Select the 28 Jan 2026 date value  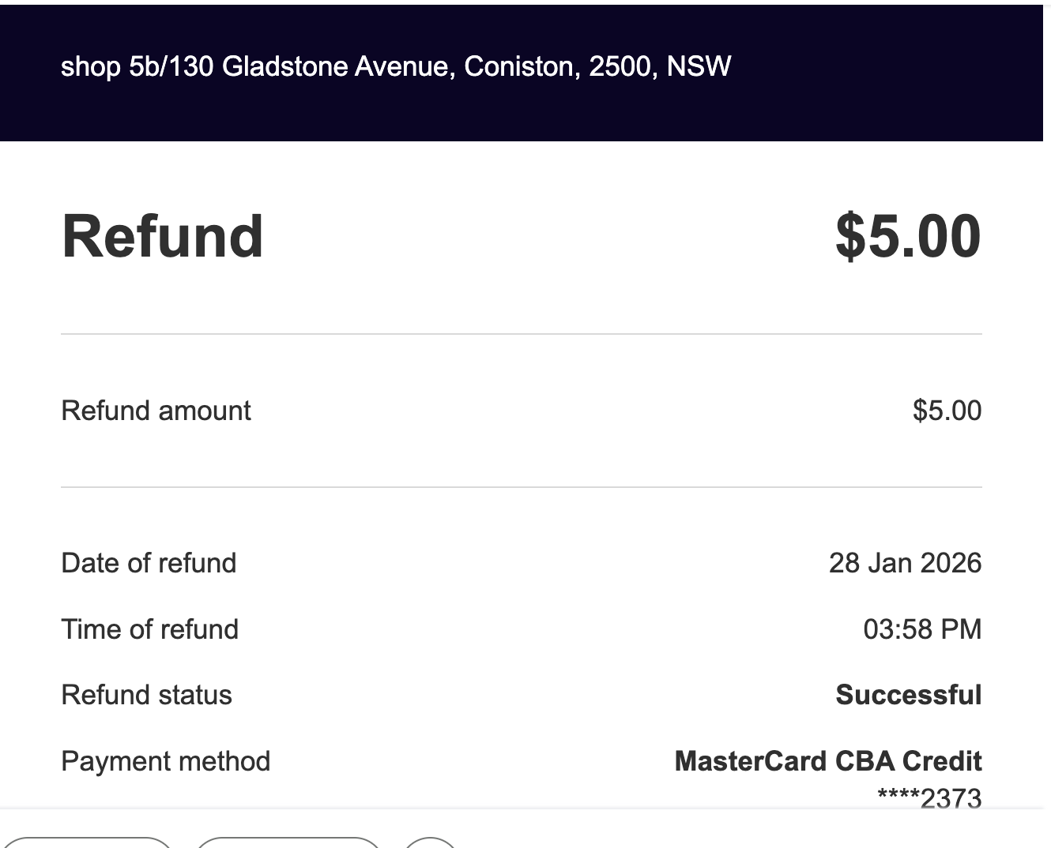point(905,563)
